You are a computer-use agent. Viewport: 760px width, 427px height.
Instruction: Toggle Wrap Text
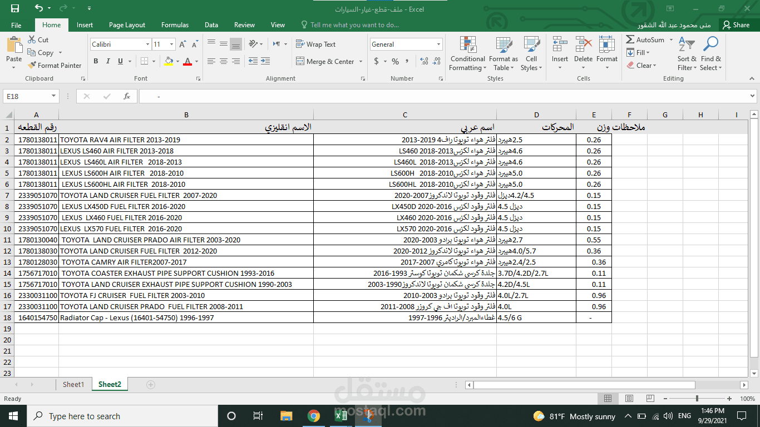315,44
